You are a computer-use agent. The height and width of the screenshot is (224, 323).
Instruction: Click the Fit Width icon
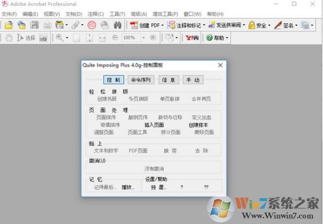pyautogui.click(x=102, y=38)
